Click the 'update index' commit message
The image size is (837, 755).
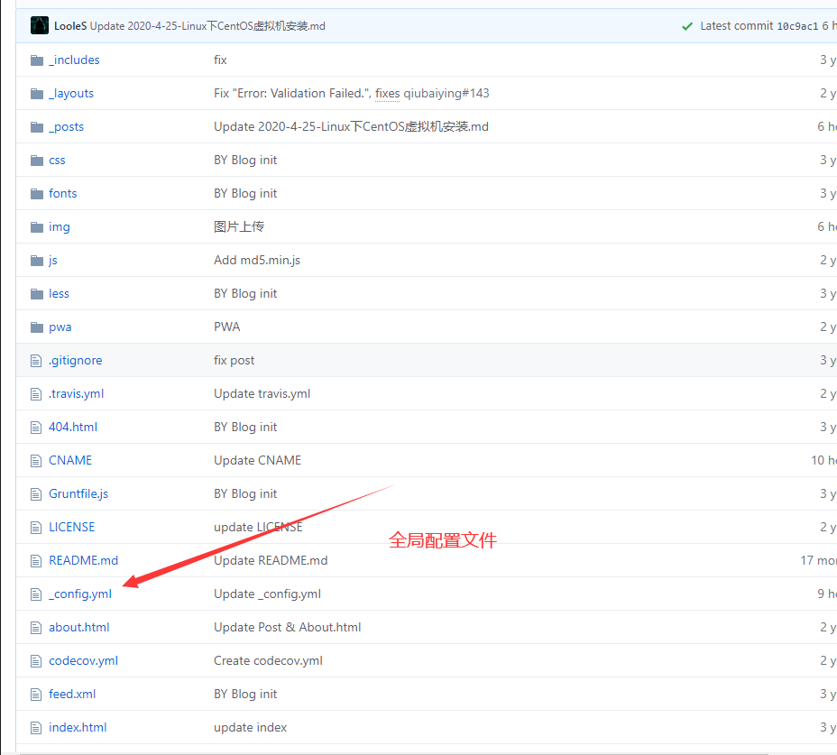[250, 727]
